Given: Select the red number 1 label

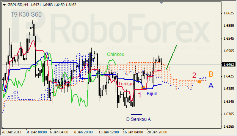Looking at the screenshot, I should [140, 95].
